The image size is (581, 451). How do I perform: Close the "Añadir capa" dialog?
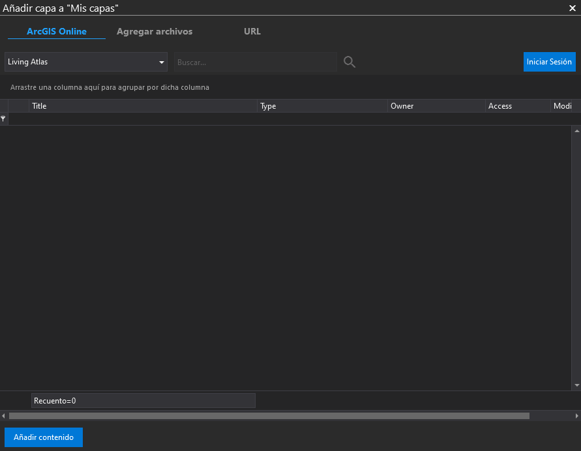pos(572,8)
